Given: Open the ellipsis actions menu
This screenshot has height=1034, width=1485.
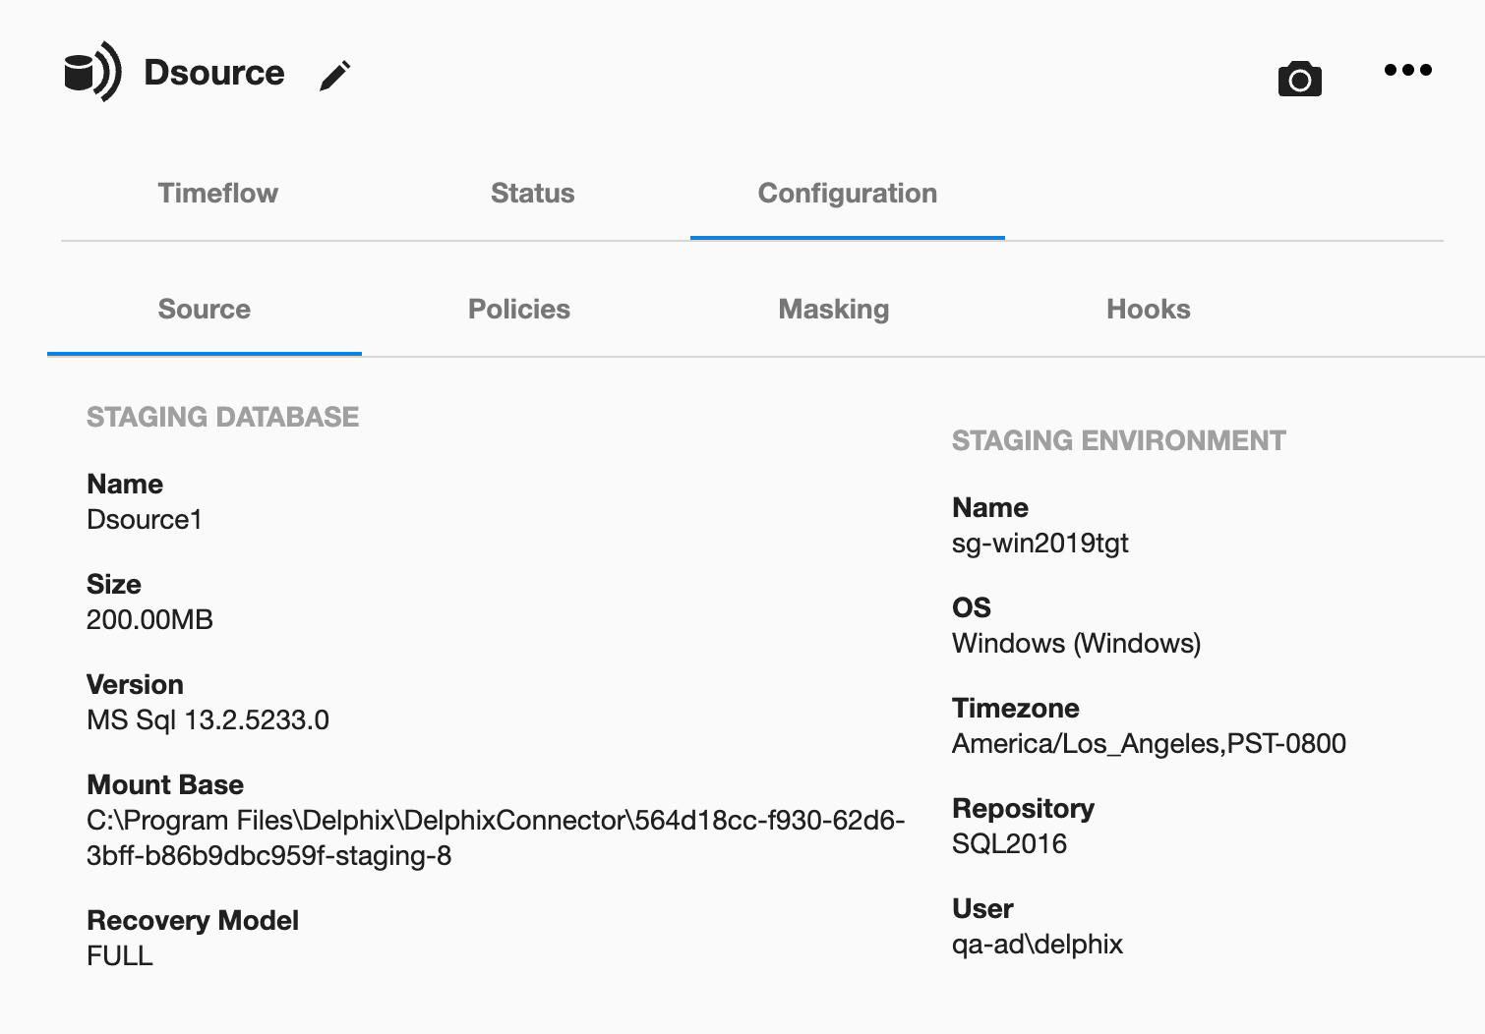Looking at the screenshot, I should [1408, 69].
